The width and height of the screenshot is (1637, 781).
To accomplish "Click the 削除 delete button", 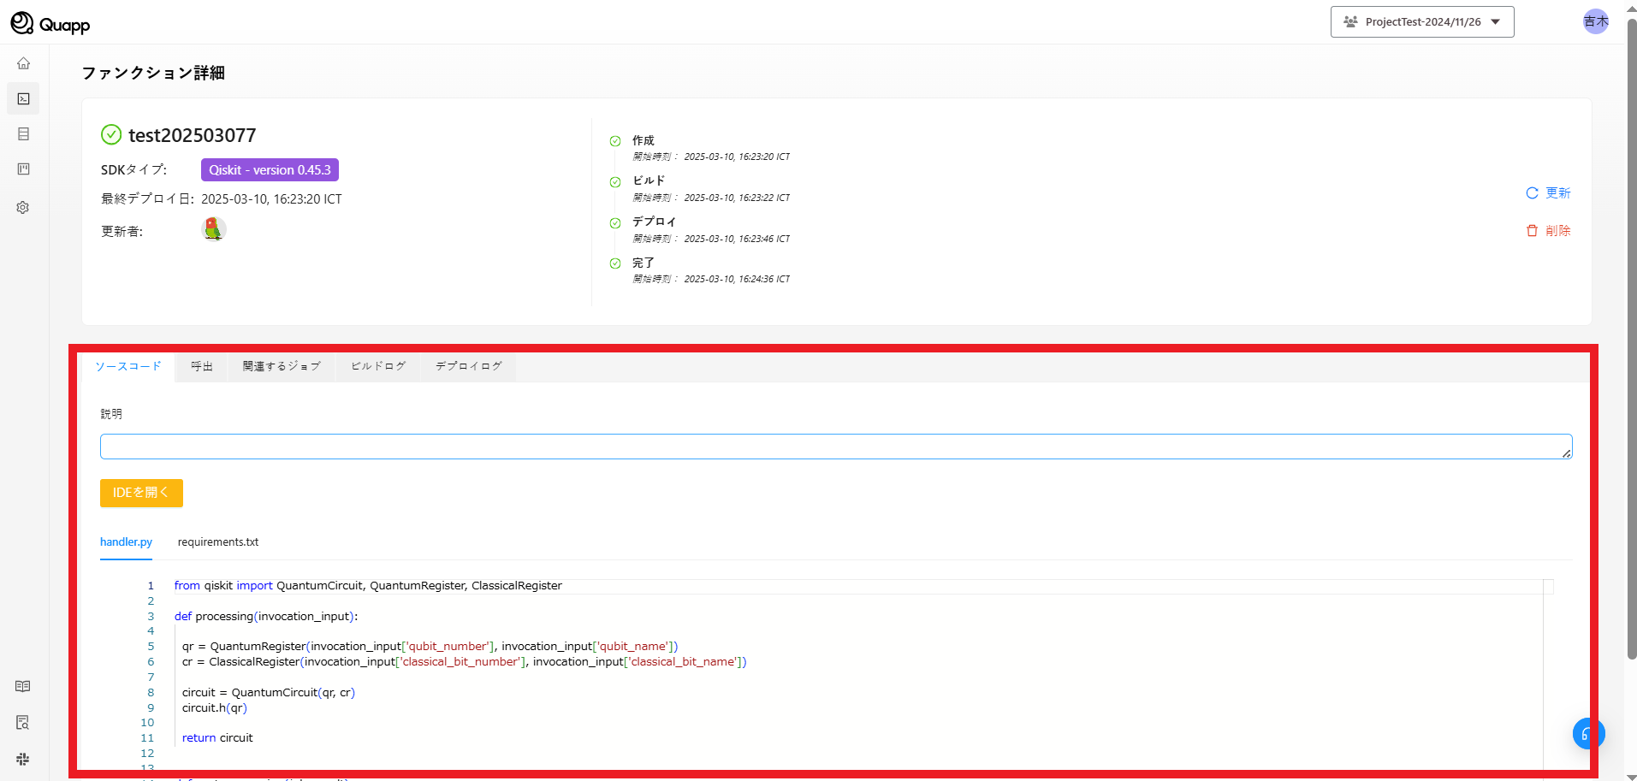I will 1548,231.
